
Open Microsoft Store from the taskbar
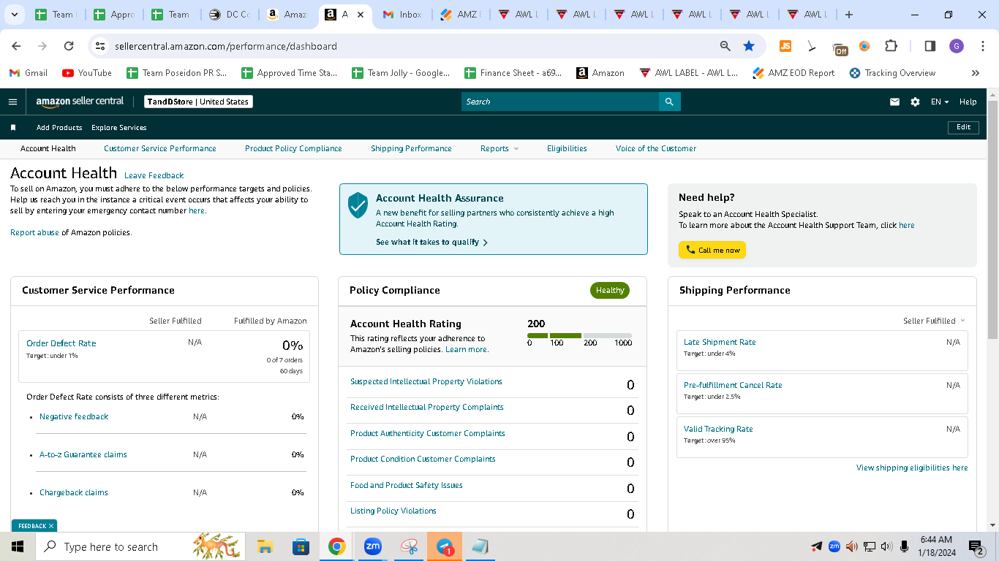[x=301, y=546]
